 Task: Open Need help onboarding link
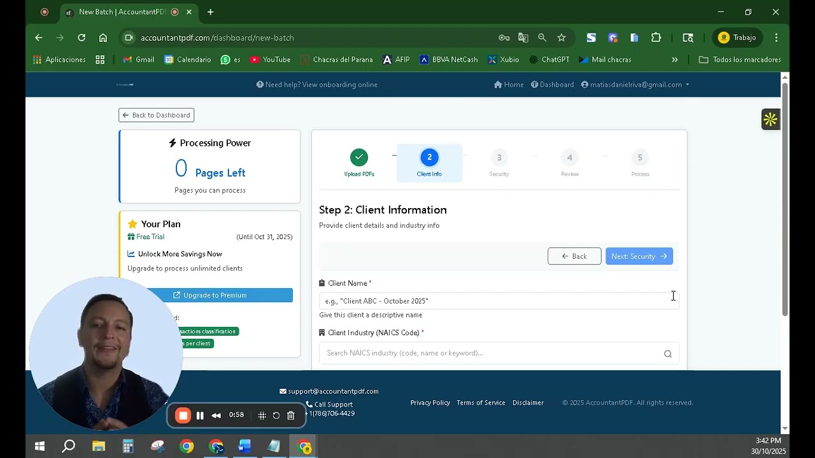[x=317, y=85]
